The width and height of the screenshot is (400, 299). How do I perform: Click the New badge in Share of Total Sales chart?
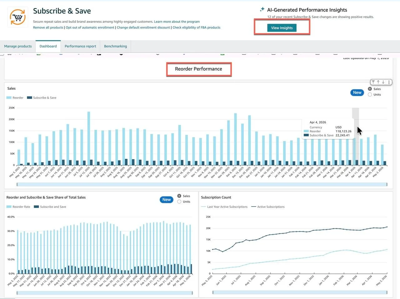(167, 200)
